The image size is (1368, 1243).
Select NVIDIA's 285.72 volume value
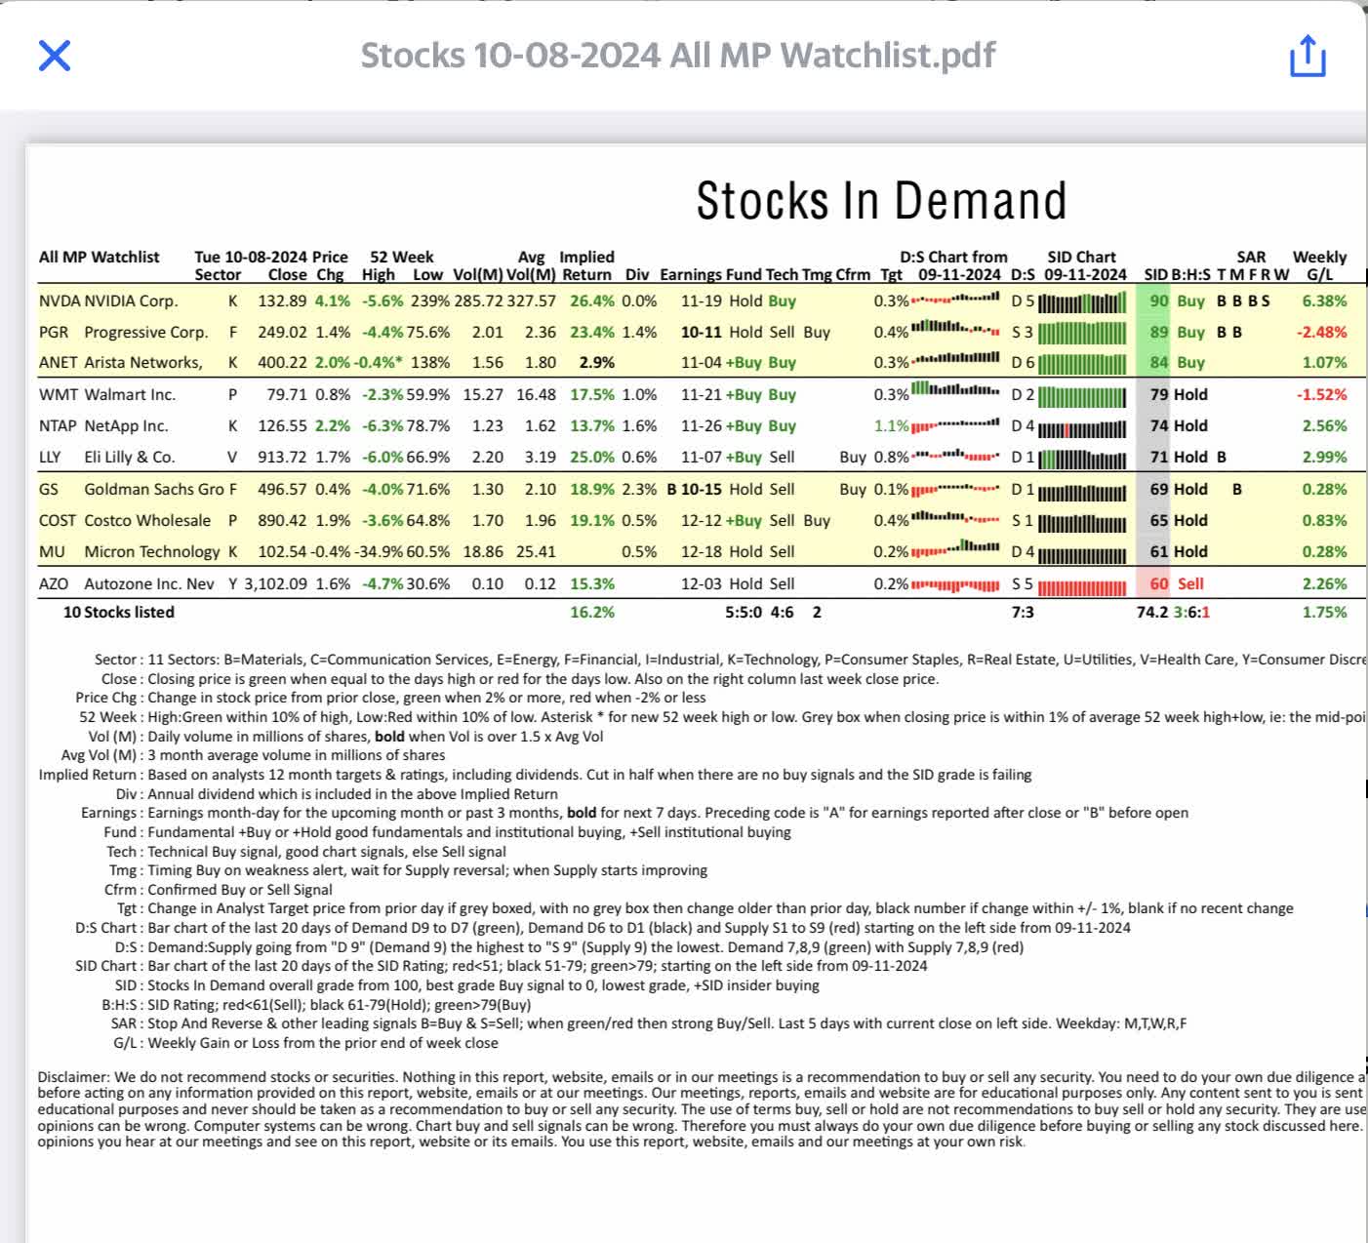[478, 301]
